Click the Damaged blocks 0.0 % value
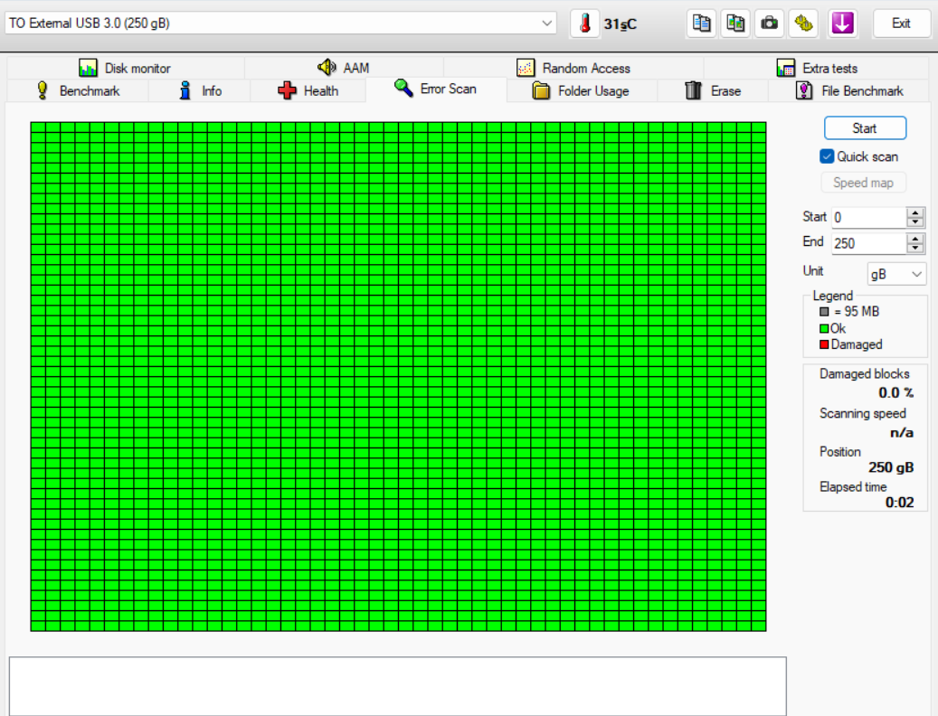The width and height of the screenshot is (938, 716). pyautogui.click(x=895, y=392)
